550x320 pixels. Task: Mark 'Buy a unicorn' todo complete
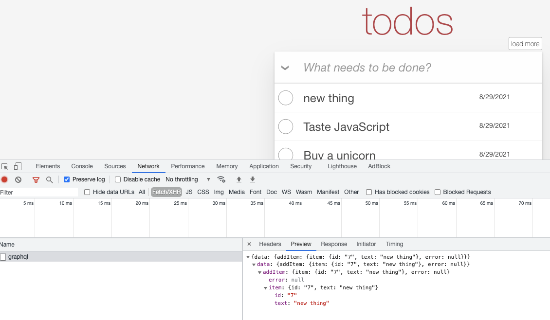pyautogui.click(x=286, y=154)
